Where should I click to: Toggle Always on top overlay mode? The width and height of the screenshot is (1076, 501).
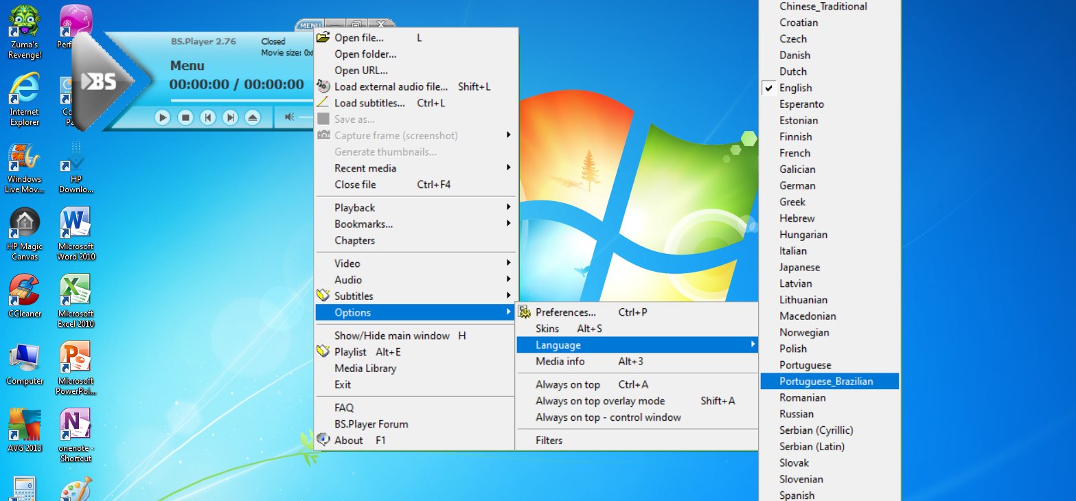[x=637, y=401]
